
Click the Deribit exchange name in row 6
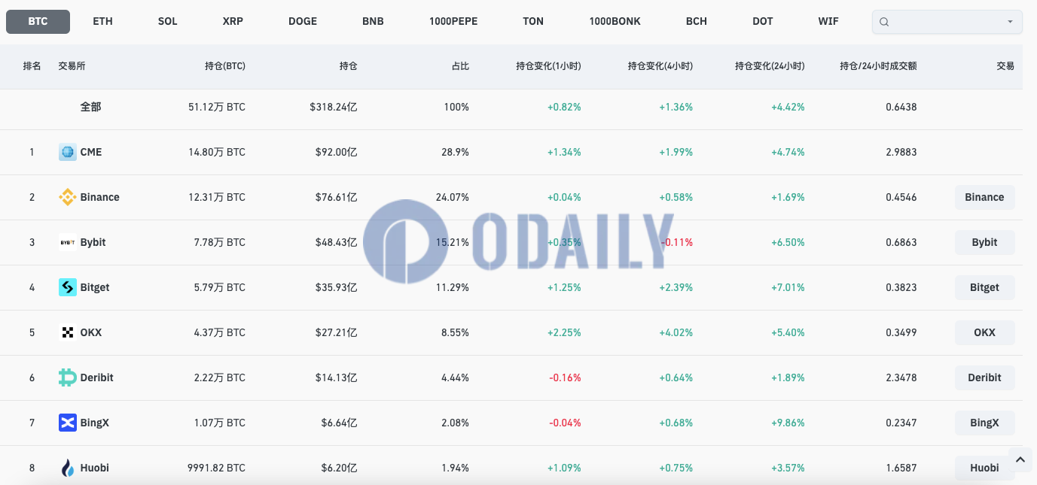tap(97, 377)
